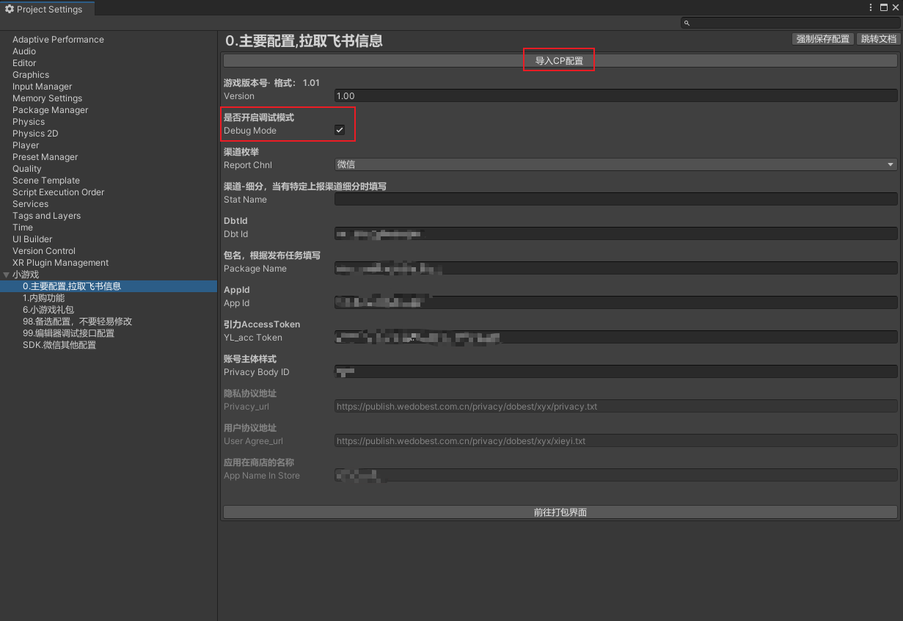Select SDK.微信其他配置 in the sidebar
The width and height of the screenshot is (903, 621).
click(x=59, y=345)
